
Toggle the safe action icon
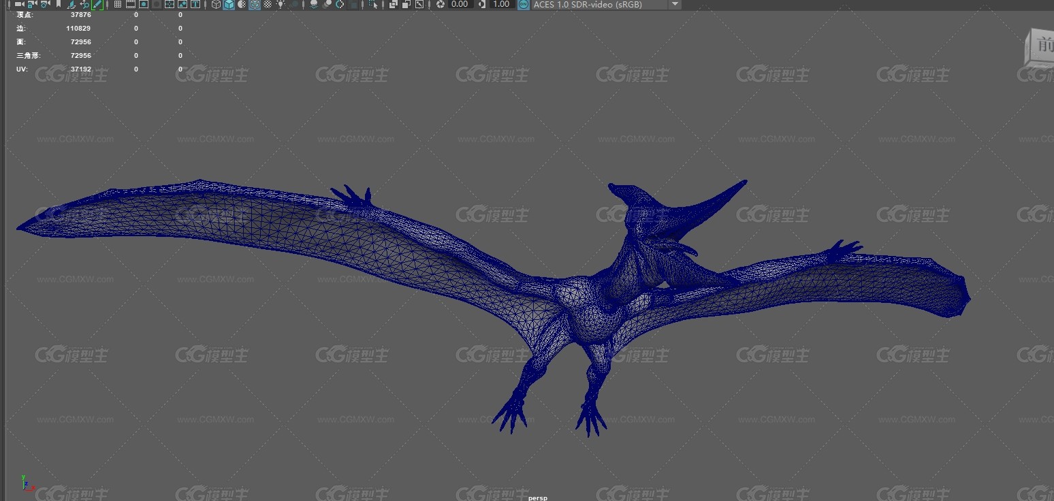click(182, 4)
